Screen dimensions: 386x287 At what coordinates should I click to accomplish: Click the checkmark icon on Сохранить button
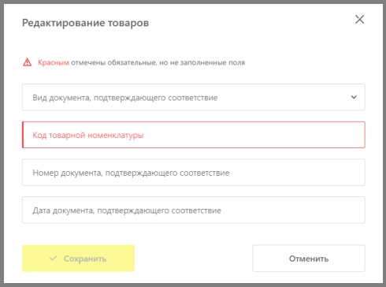(x=54, y=259)
